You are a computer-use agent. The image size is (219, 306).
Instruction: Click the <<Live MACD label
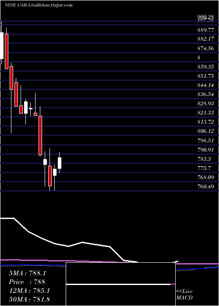tap(184, 294)
